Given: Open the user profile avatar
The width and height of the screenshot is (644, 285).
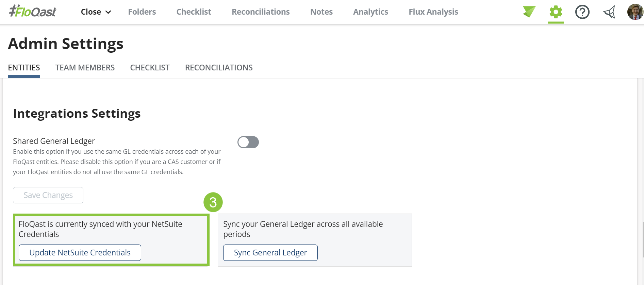Looking at the screenshot, I should click(x=635, y=12).
